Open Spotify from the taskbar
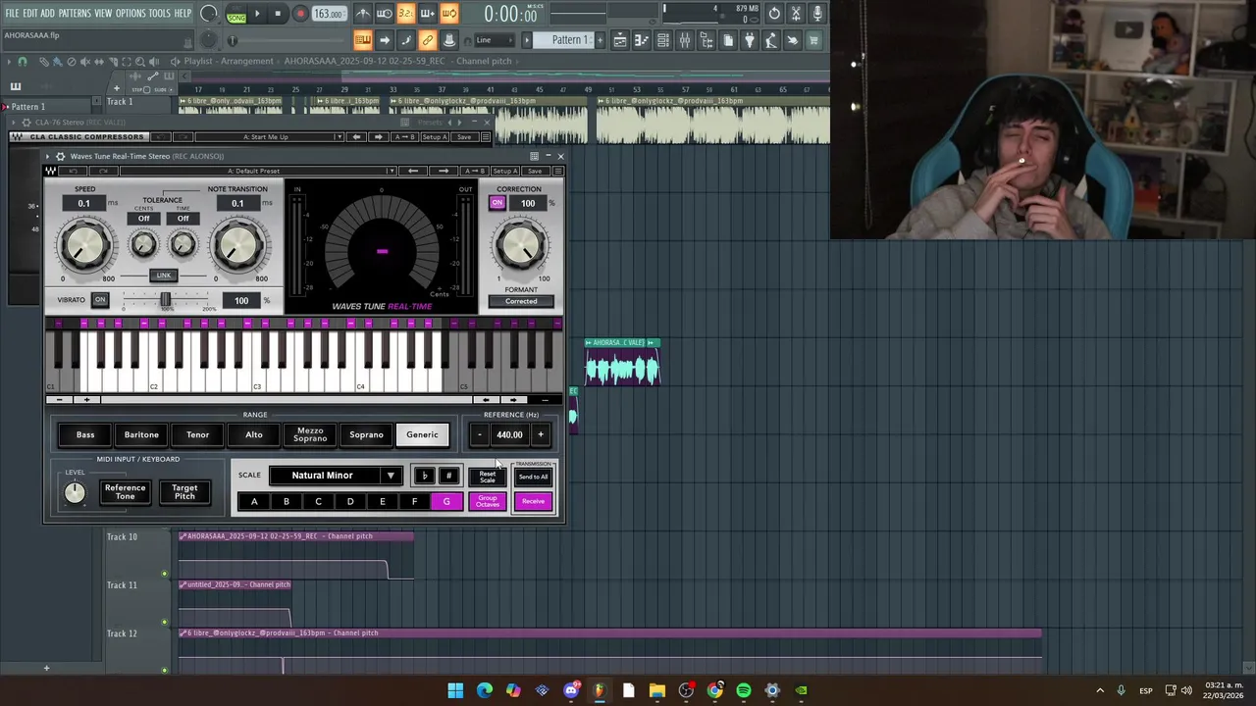This screenshot has height=706, width=1256. pos(744,690)
